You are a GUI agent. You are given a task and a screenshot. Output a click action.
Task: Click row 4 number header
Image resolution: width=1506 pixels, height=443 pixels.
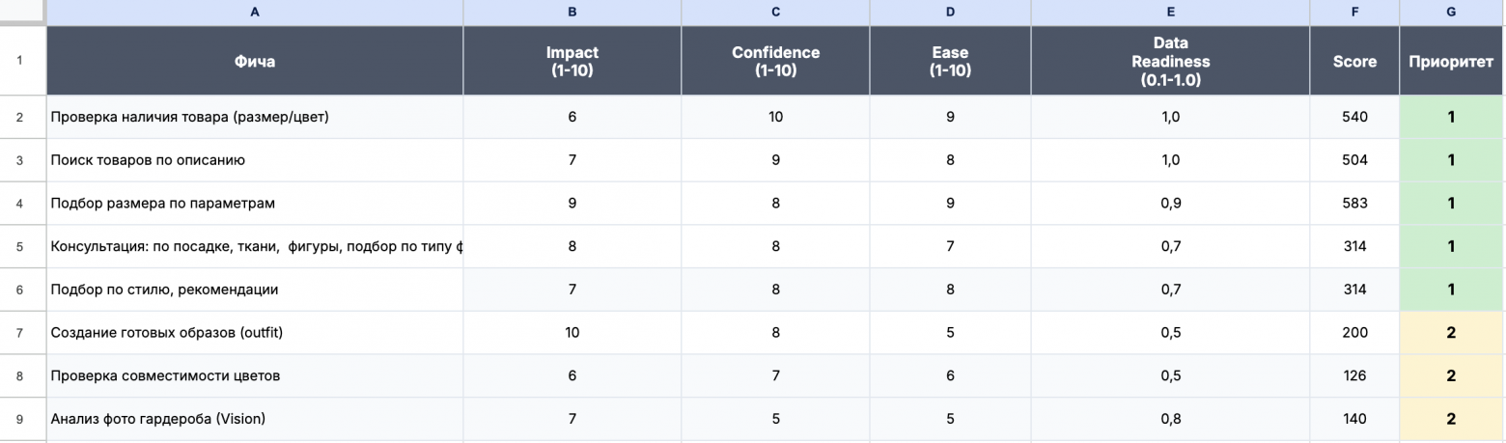[20, 204]
